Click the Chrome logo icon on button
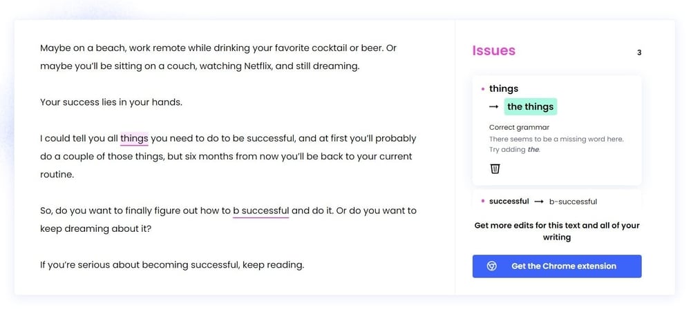691x314 pixels. (x=492, y=266)
